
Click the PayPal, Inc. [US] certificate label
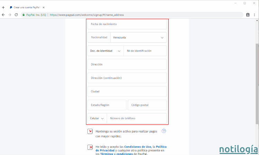pos(36,15)
